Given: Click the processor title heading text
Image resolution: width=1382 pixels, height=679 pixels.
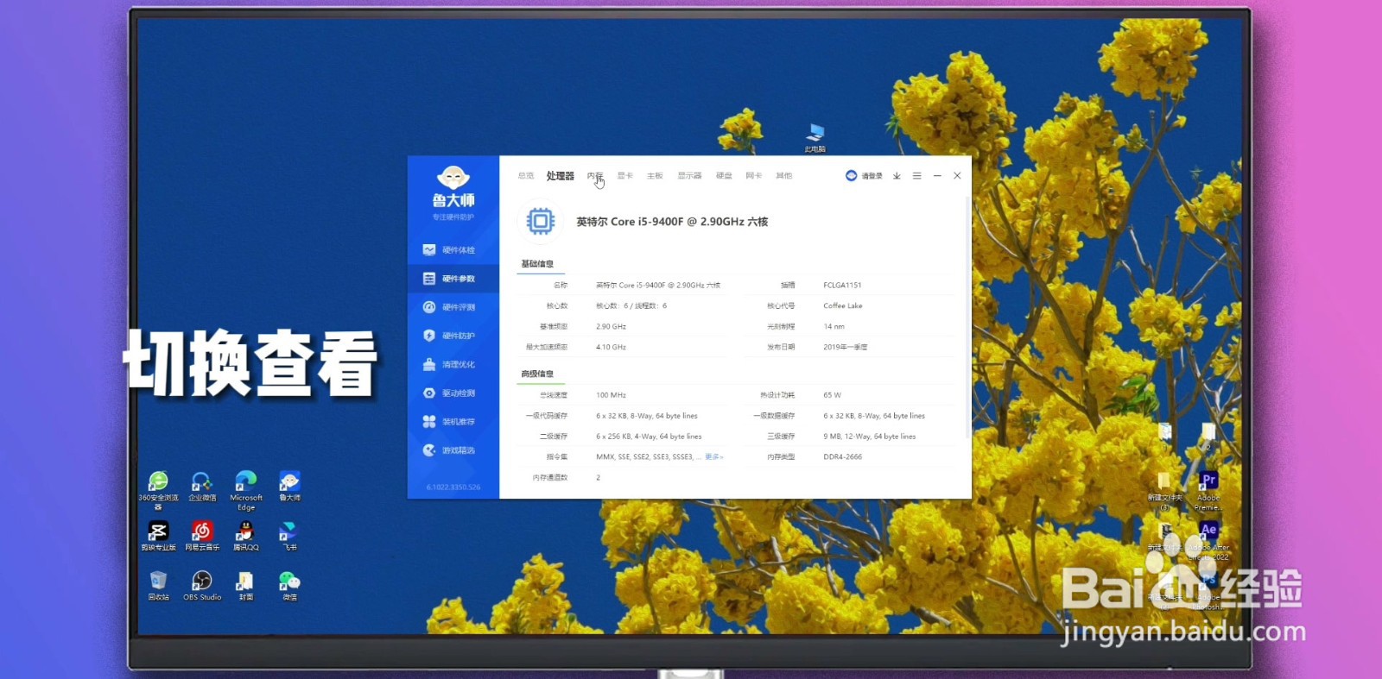Looking at the screenshot, I should pyautogui.click(x=672, y=222).
